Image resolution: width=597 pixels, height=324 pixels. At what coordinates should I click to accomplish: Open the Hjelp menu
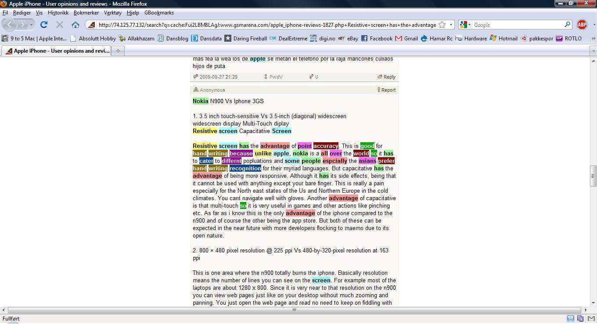(x=133, y=13)
